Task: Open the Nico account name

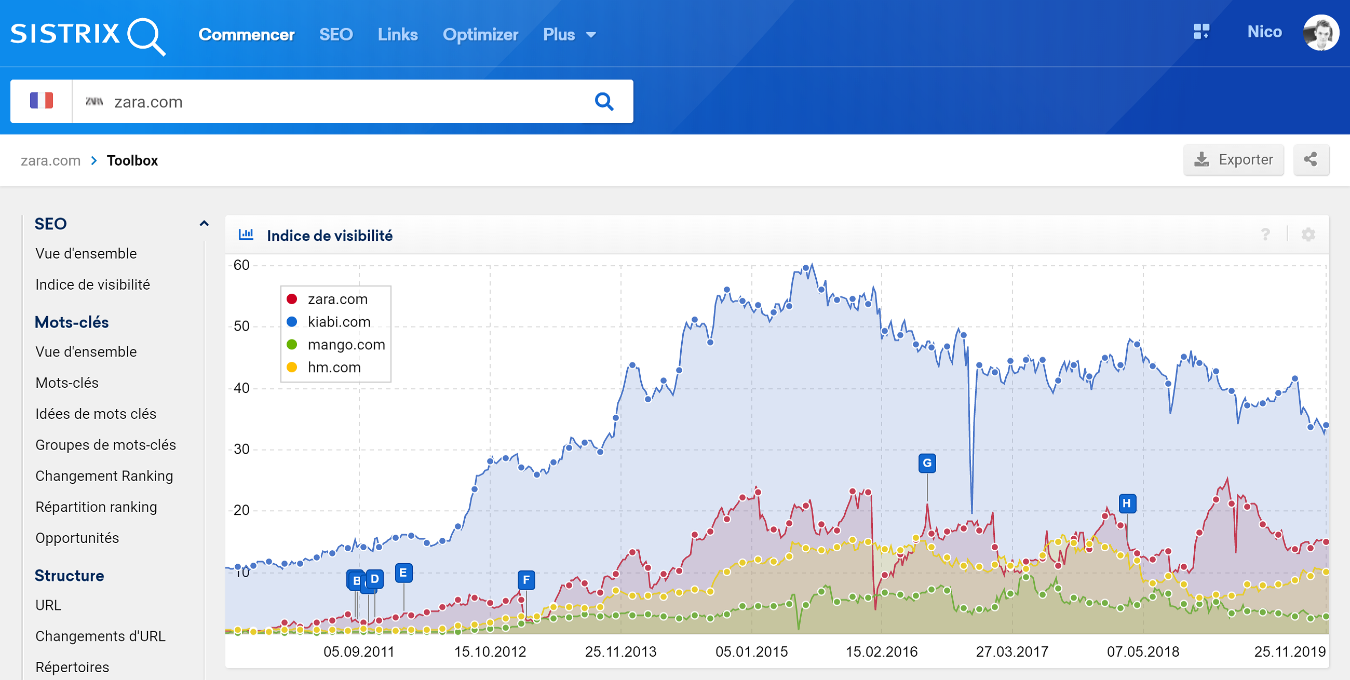Action: coord(1264,32)
